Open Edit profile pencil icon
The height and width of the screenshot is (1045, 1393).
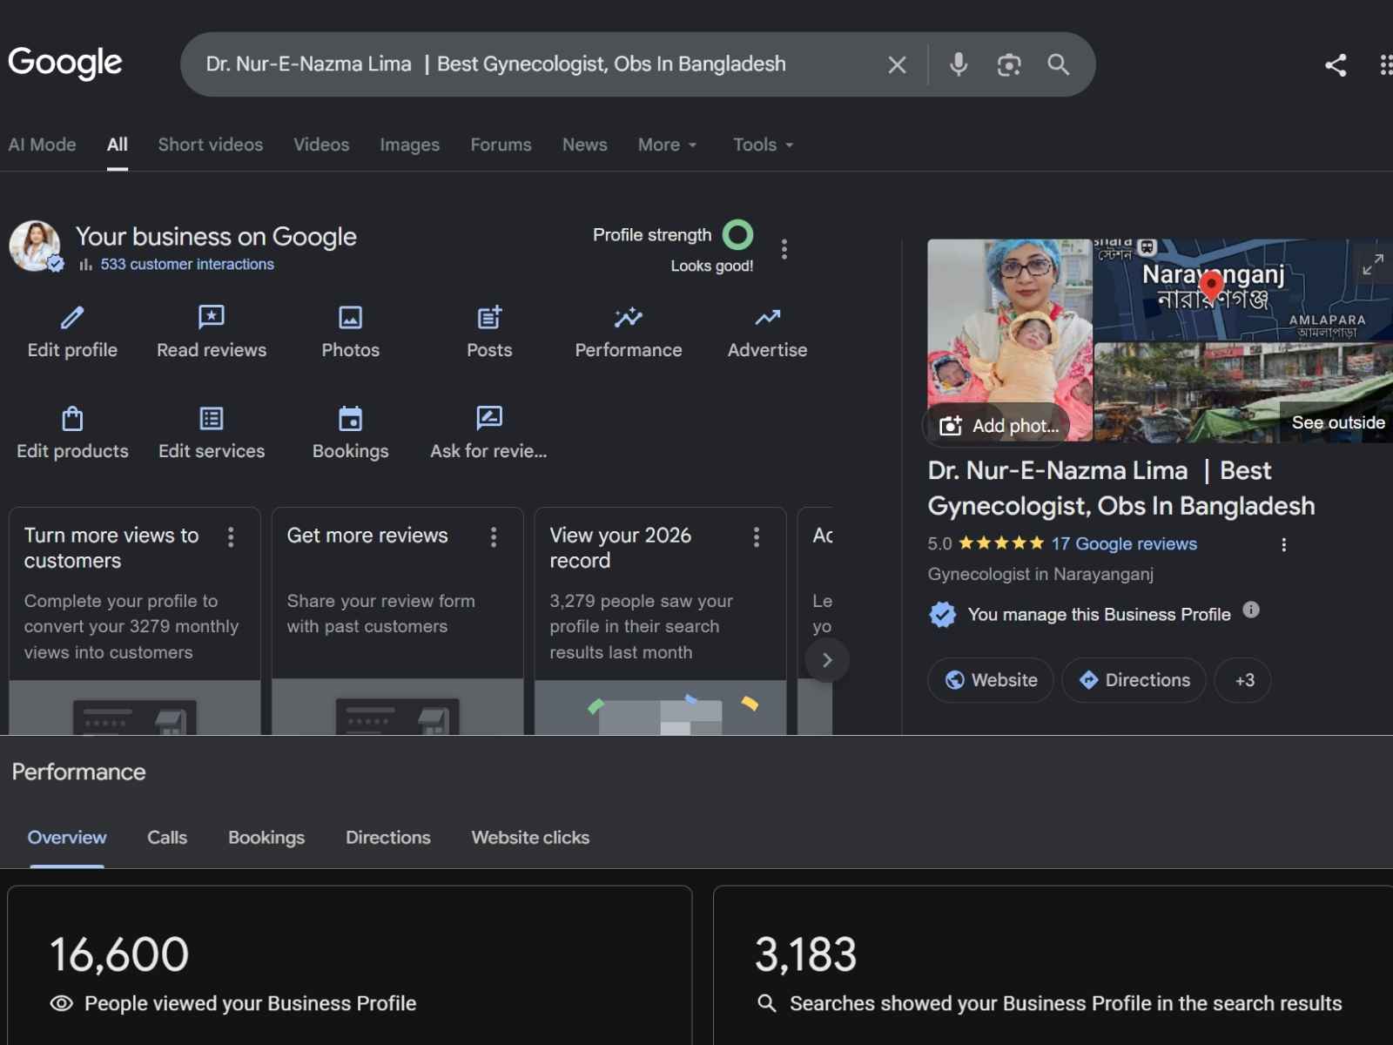(x=72, y=318)
